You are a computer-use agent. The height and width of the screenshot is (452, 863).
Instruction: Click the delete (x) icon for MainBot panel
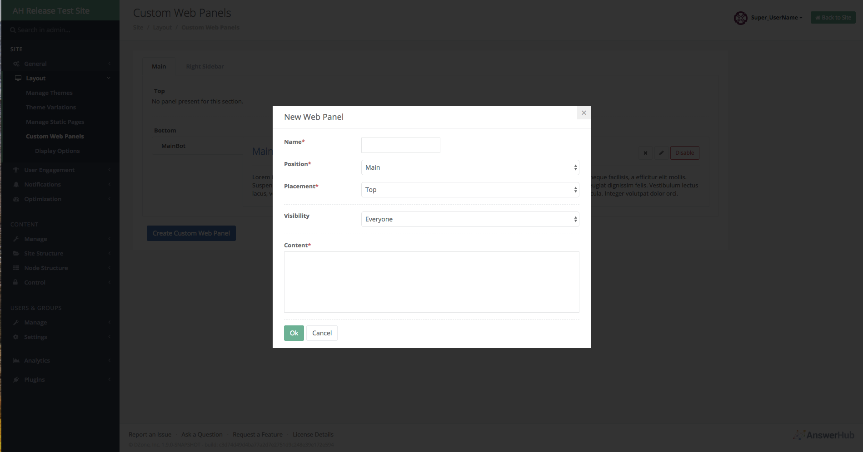tap(645, 153)
